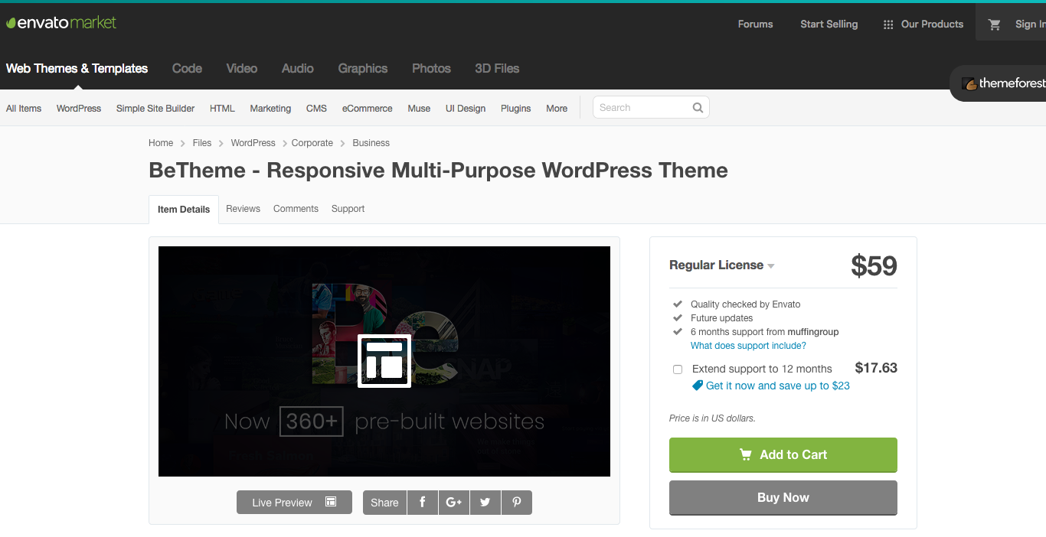Open the Start Selling link

click(829, 24)
